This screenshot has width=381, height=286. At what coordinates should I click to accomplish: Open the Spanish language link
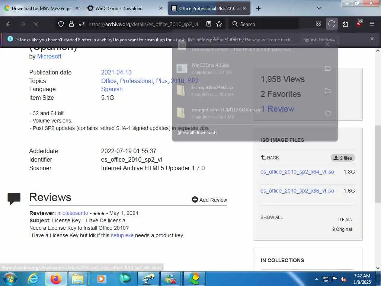tap(112, 89)
